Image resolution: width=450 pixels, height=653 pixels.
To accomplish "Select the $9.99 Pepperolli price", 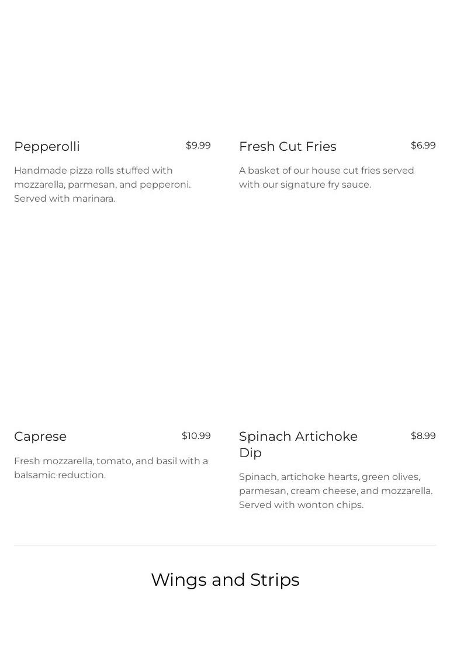I will click(x=198, y=146).
